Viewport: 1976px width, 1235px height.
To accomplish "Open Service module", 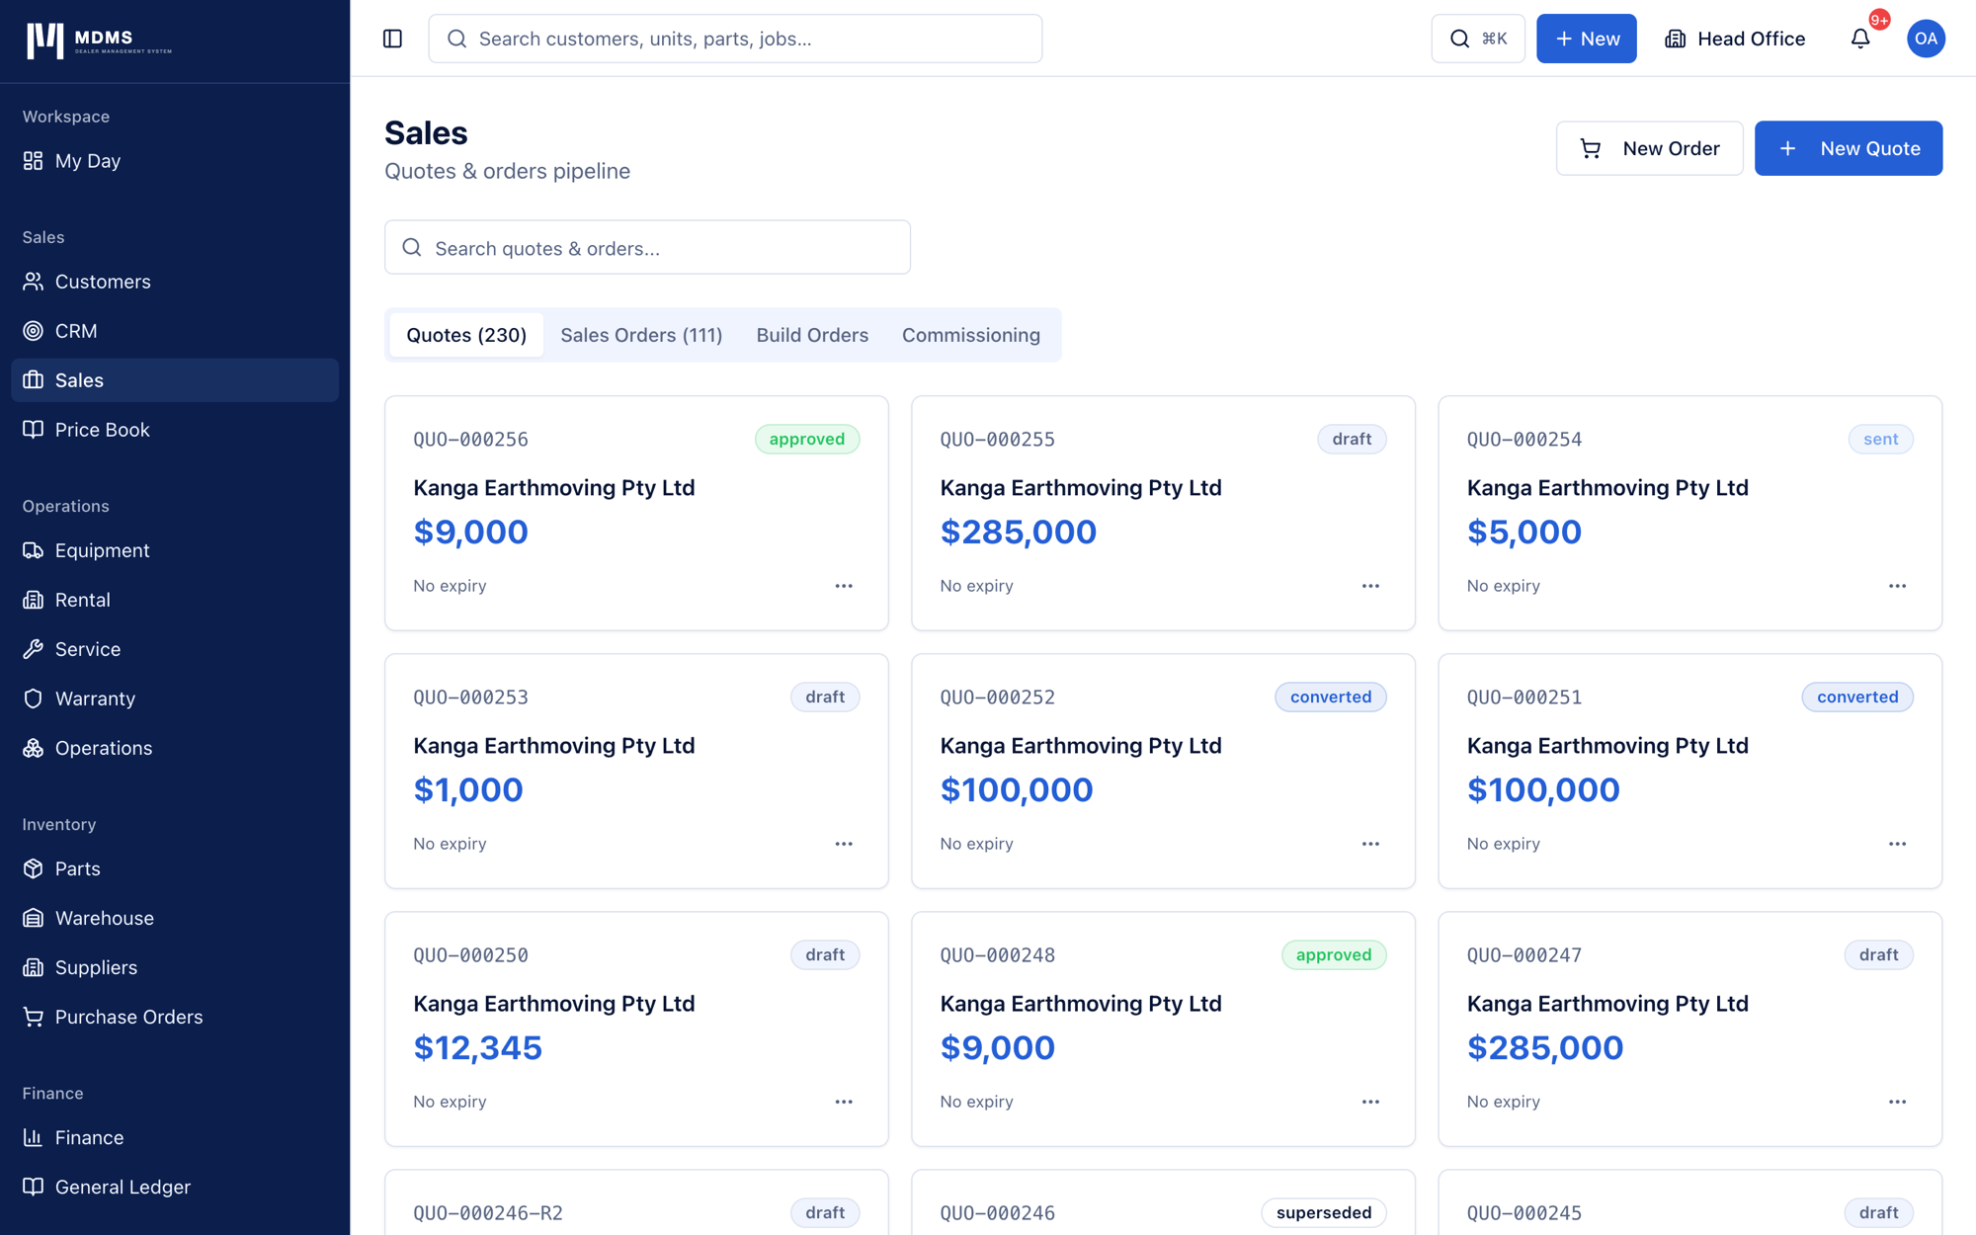I will click(175, 649).
